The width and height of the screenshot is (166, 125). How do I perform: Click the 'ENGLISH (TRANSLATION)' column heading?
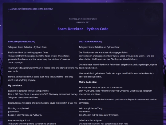(22, 42)
